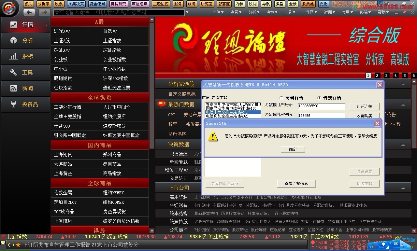
Task: Open the 查看 dropdown menu
Action: [x=236, y=12]
